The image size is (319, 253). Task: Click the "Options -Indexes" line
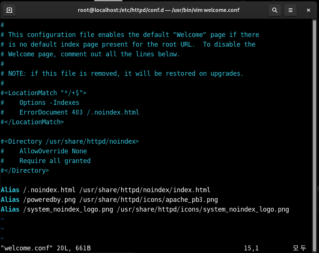(x=40, y=103)
